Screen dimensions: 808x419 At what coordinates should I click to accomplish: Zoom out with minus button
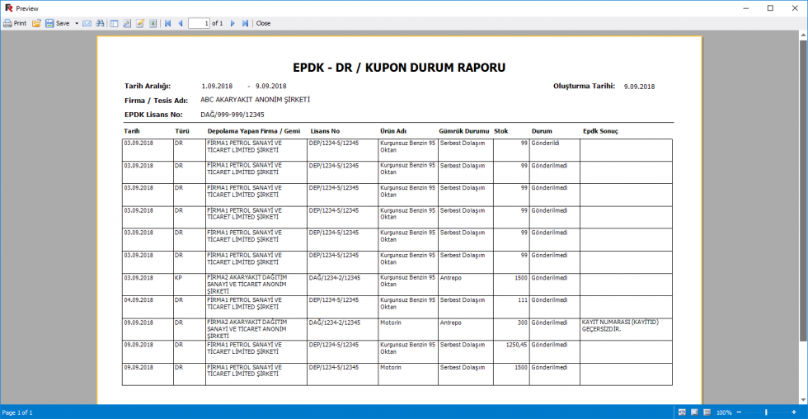coord(739,412)
